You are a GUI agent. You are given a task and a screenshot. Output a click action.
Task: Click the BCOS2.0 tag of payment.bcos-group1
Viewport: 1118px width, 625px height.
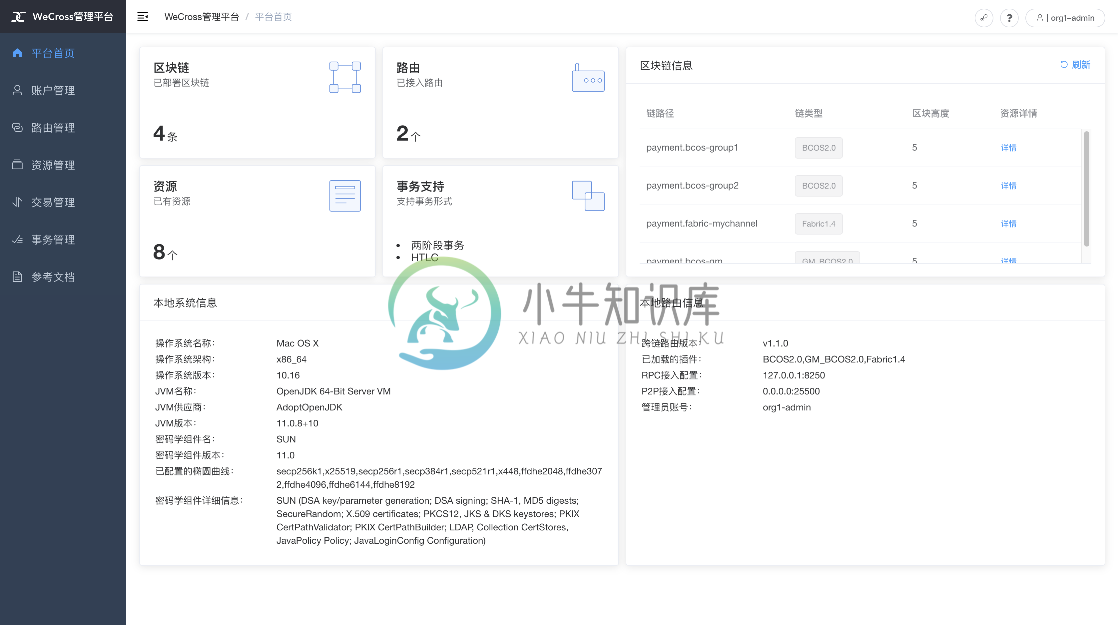819,148
